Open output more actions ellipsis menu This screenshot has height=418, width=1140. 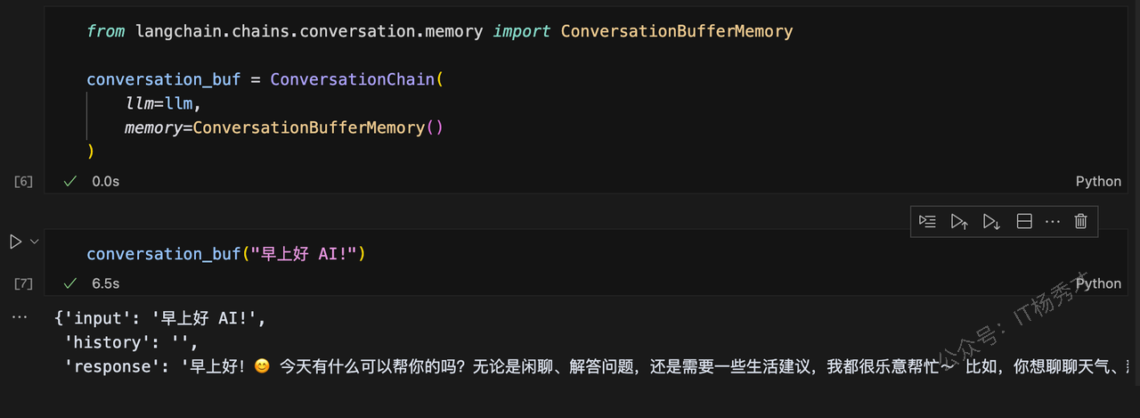click(x=19, y=316)
